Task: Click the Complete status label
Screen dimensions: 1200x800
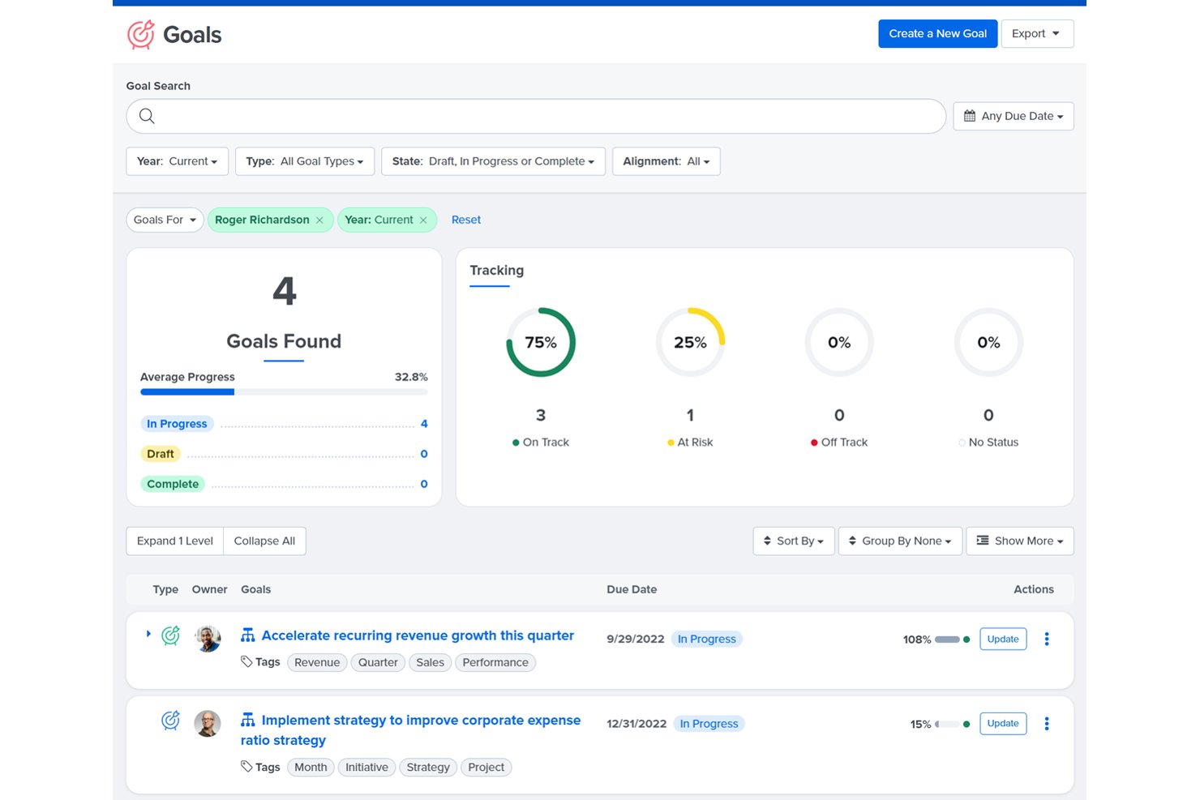Action: (173, 484)
